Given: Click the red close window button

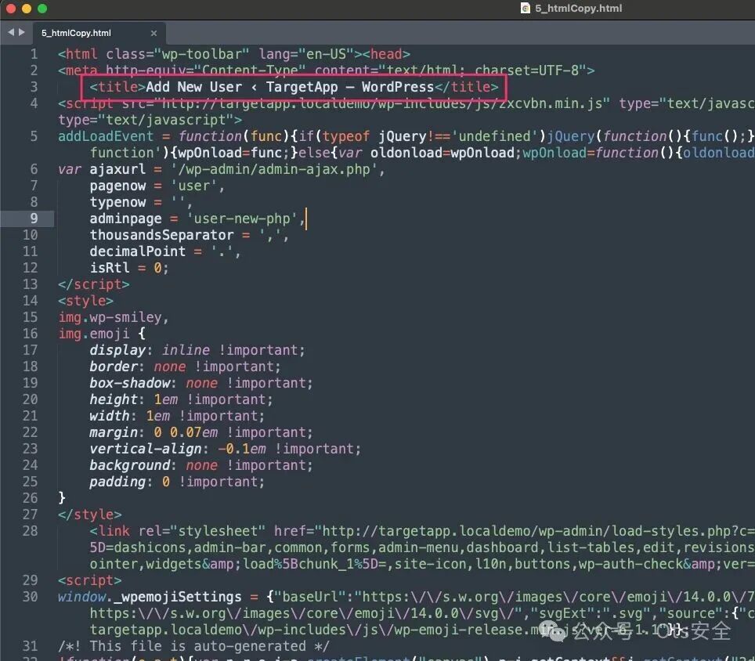Looking at the screenshot, I should click(11, 9).
